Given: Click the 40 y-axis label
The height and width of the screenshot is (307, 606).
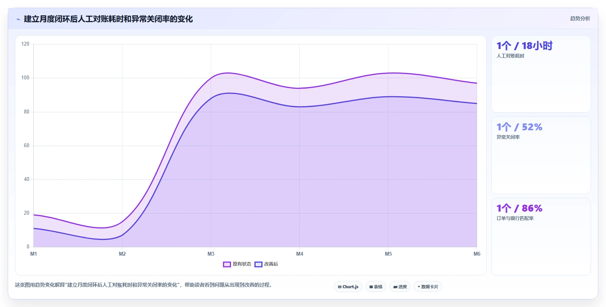Looking at the screenshot, I should point(26,179).
